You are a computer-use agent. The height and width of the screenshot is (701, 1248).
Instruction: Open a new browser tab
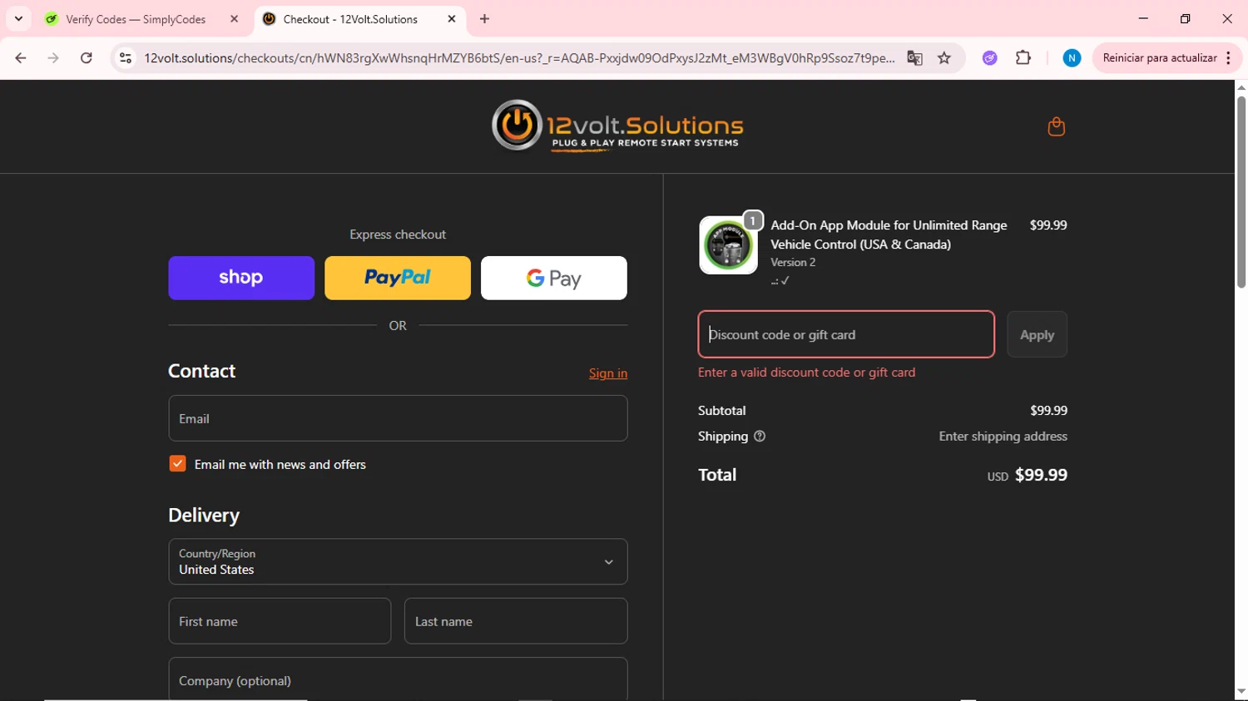(x=485, y=19)
